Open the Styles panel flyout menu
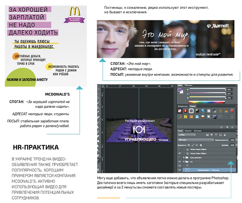Screen dimensions: 242x203 pyautogui.click(x=236, y=106)
